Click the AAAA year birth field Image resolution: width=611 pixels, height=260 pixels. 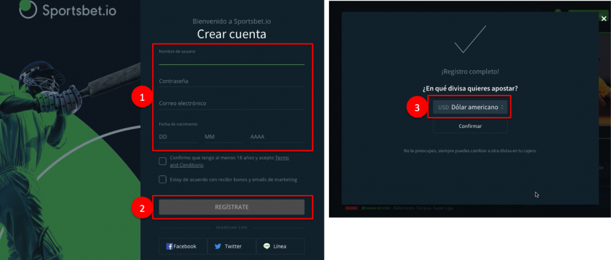[277, 136]
